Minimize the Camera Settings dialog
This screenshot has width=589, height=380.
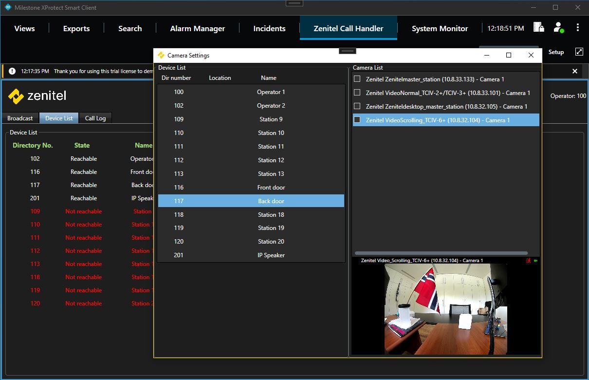(x=487, y=55)
